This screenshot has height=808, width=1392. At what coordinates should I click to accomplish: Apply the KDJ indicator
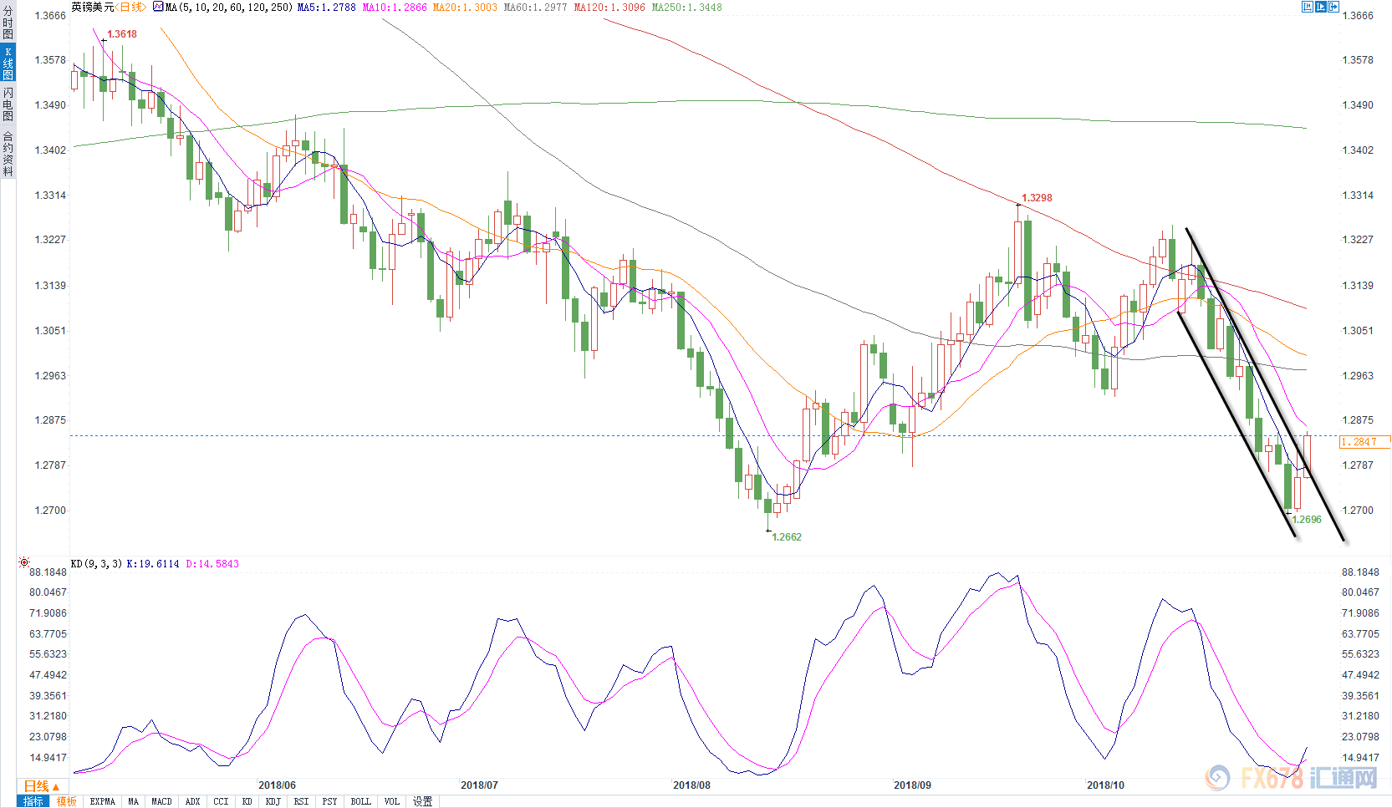(x=273, y=801)
